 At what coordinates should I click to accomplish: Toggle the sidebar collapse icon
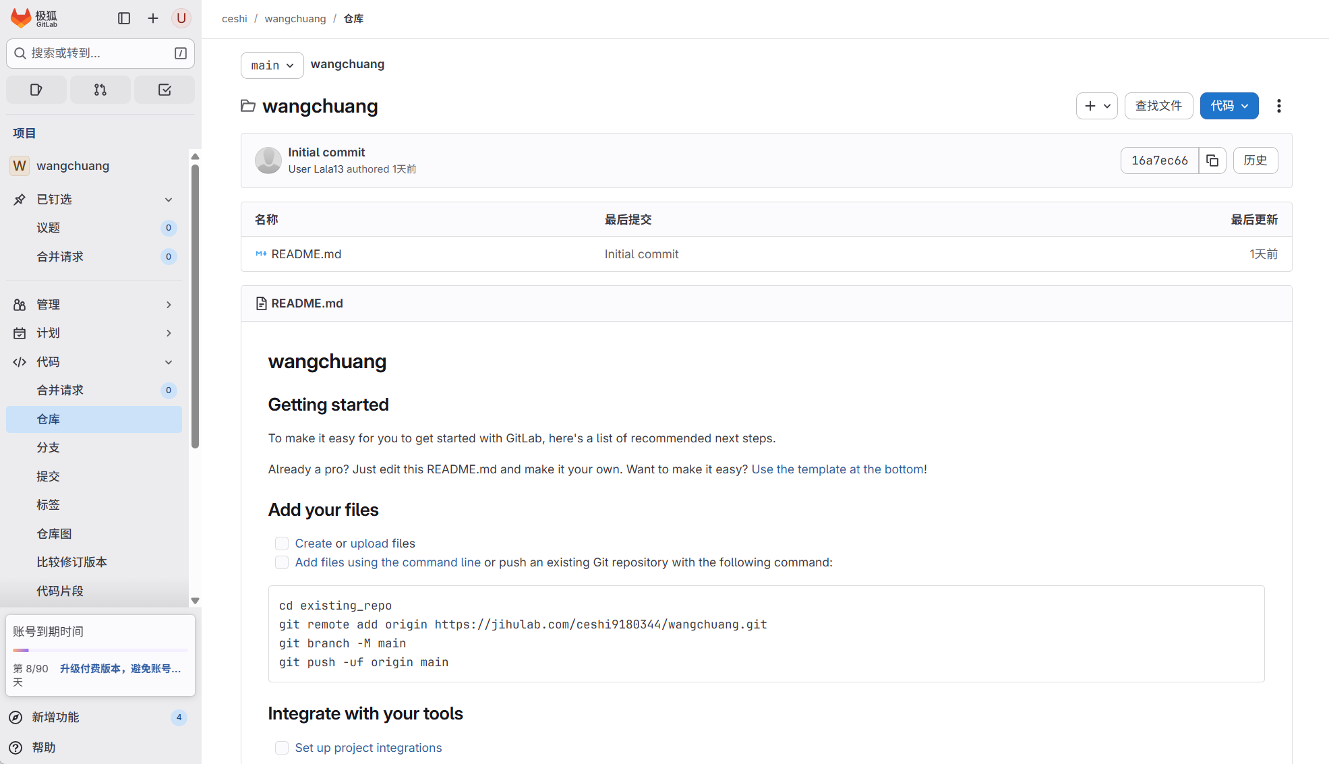124,18
